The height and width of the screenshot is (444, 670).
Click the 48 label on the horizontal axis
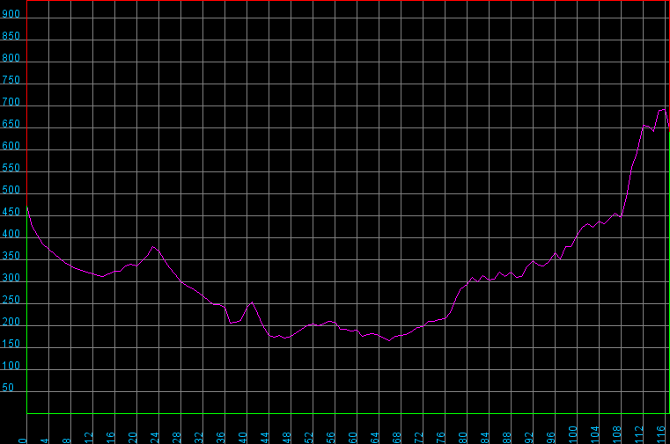(x=287, y=438)
